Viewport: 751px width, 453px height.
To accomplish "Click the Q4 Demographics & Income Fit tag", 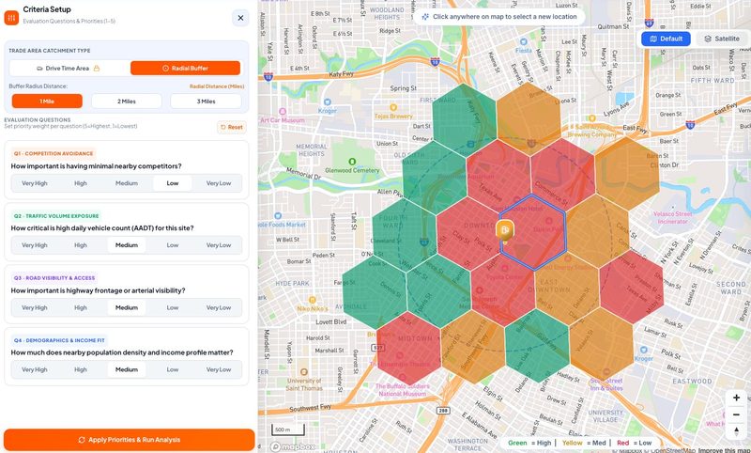I will (59, 340).
